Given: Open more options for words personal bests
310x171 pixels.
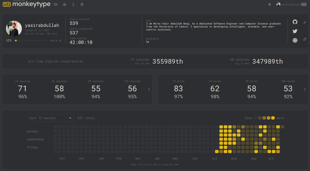Looking at the screenshot, I should click(x=305, y=89).
